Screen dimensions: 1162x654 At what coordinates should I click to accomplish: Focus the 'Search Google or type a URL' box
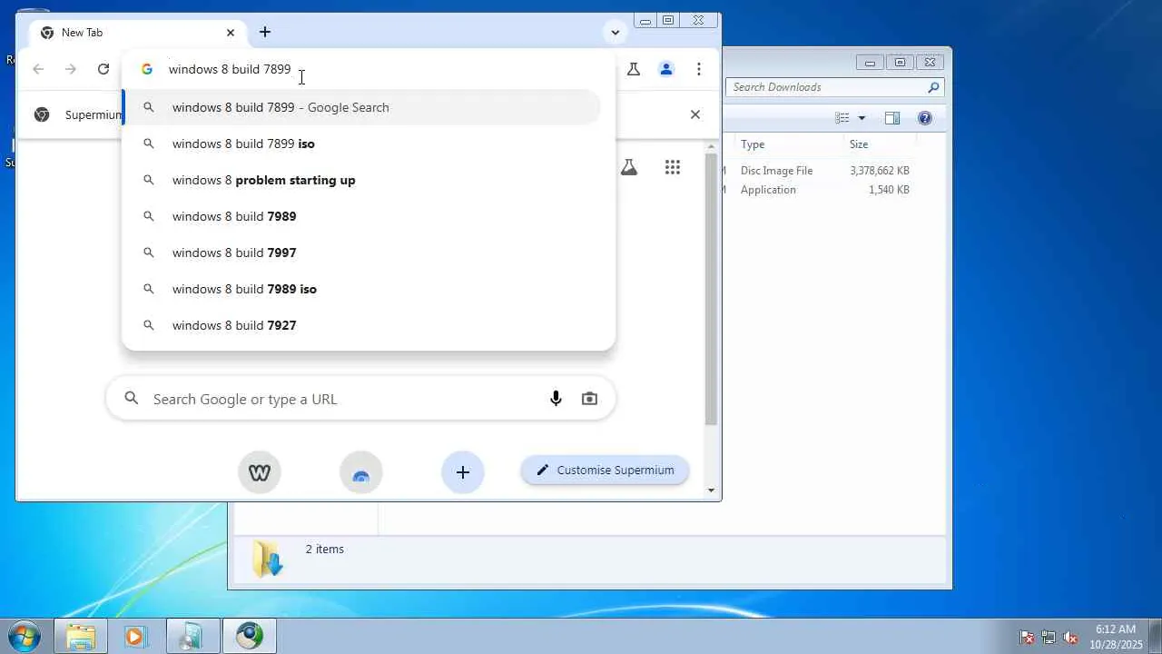(x=360, y=399)
